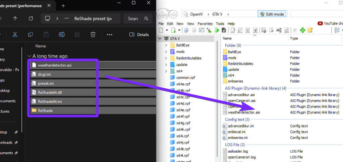Click the OpenIV import file with green arrow icon
Viewport: 343px width, 162px height.
pyautogui.click(x=174, y=30)
